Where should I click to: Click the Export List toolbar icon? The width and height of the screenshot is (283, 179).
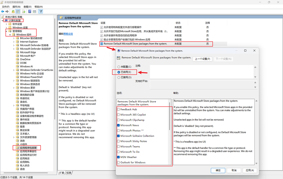click(24, 12)
